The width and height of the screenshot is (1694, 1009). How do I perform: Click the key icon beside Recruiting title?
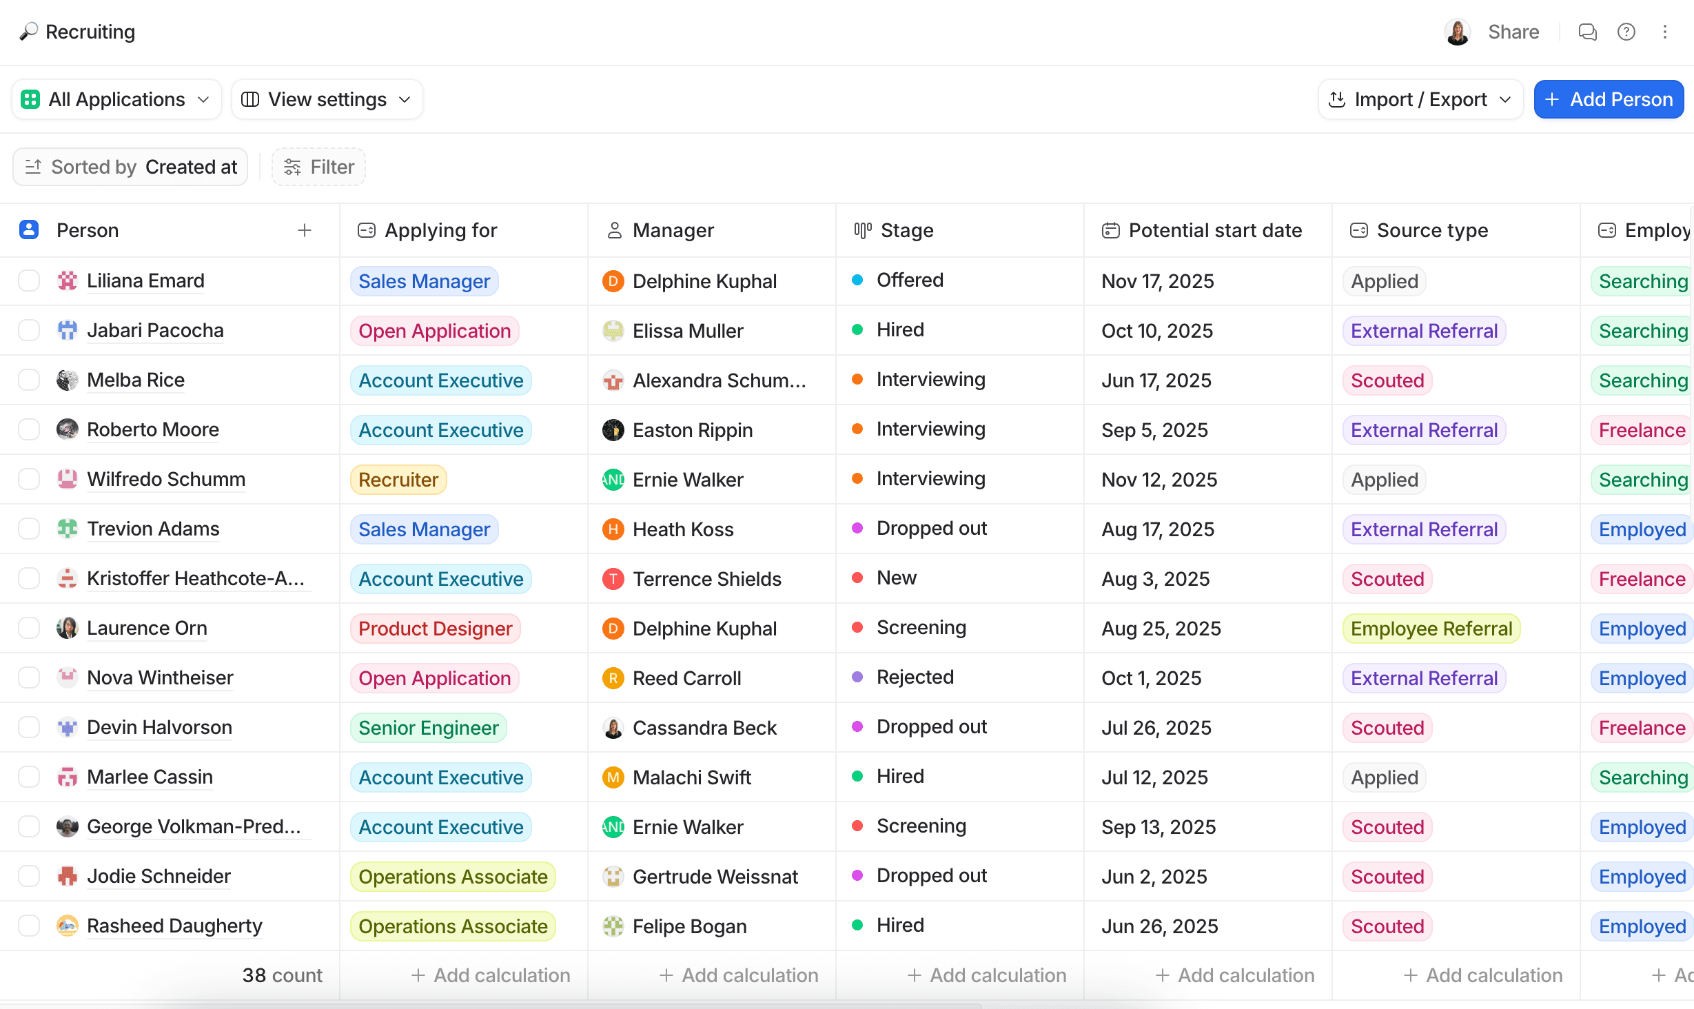[x=27, y=32]
